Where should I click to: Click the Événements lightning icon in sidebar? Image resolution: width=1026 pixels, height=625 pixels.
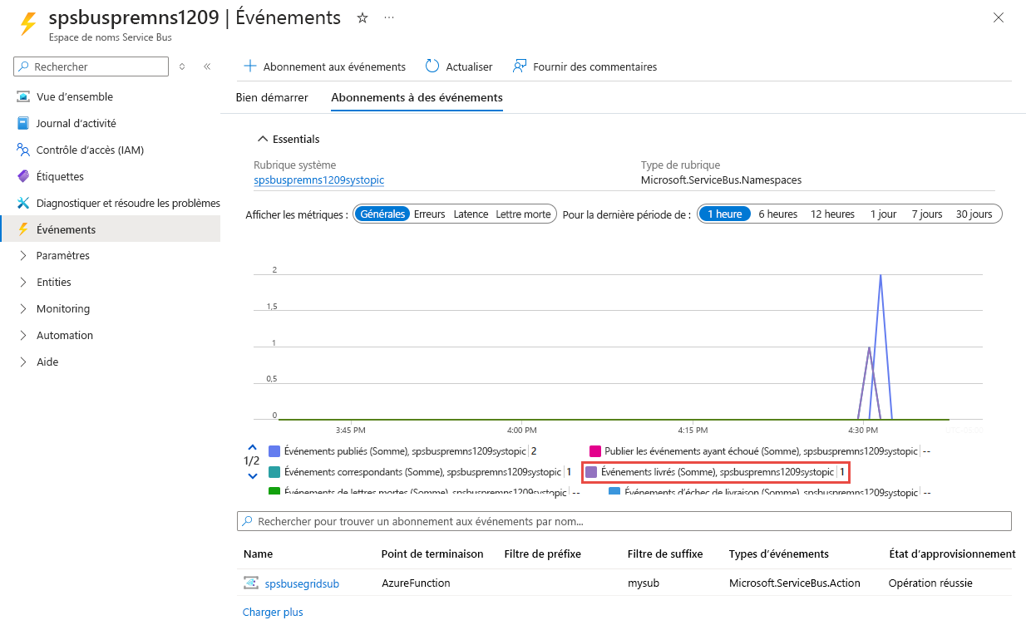22,229
